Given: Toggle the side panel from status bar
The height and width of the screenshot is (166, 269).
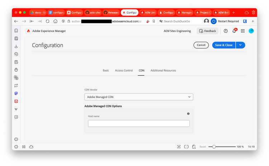Looking at the screenshot, I should coord(24,147).
